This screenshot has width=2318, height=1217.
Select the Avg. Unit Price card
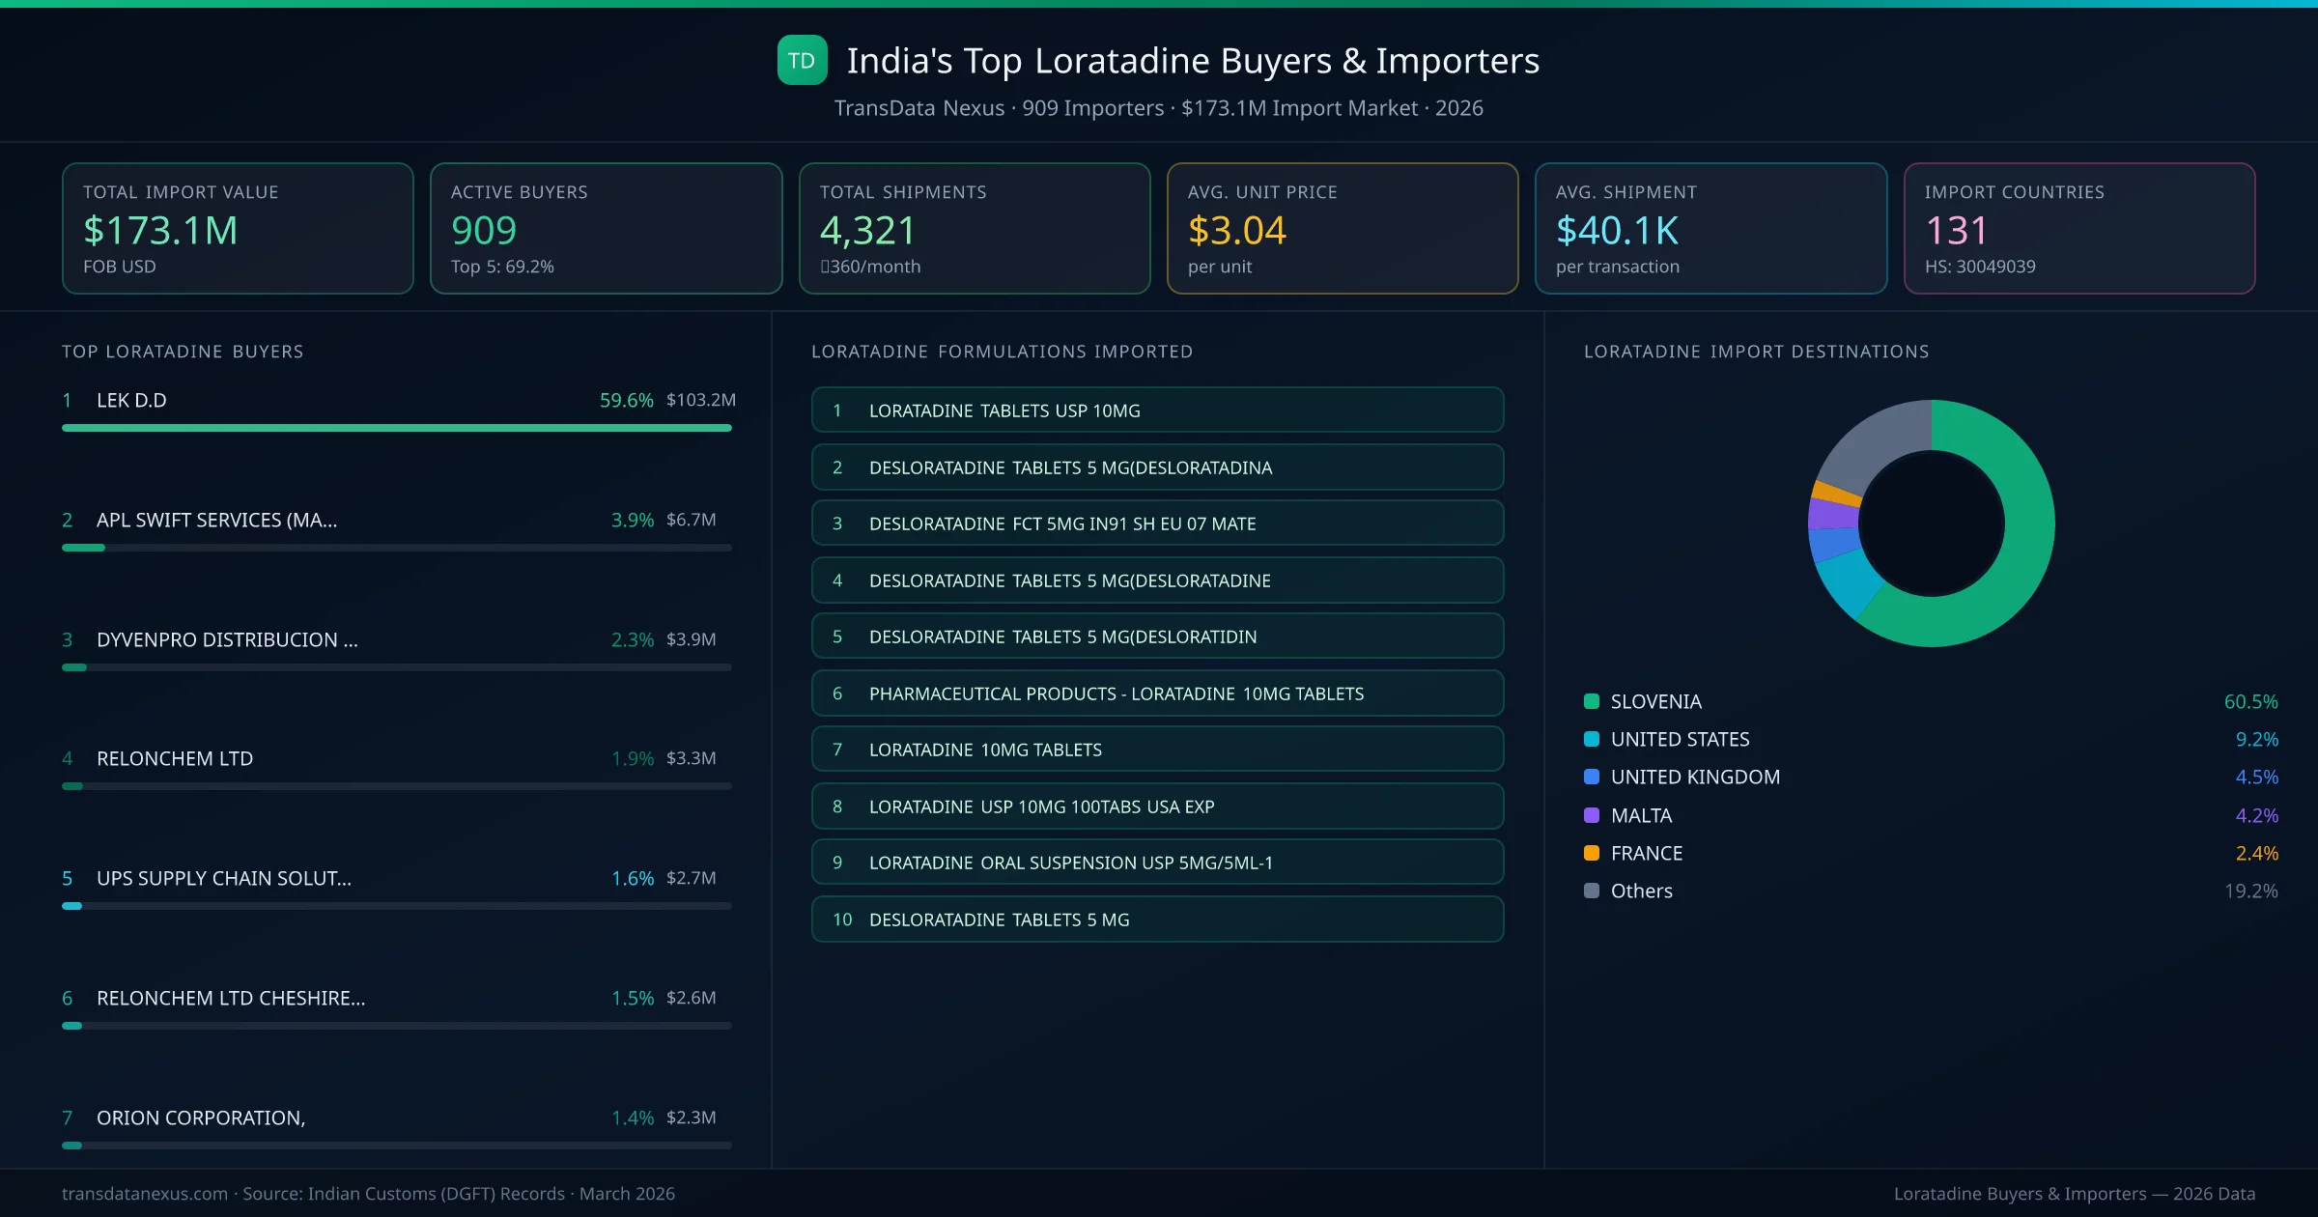(1343, 227)
